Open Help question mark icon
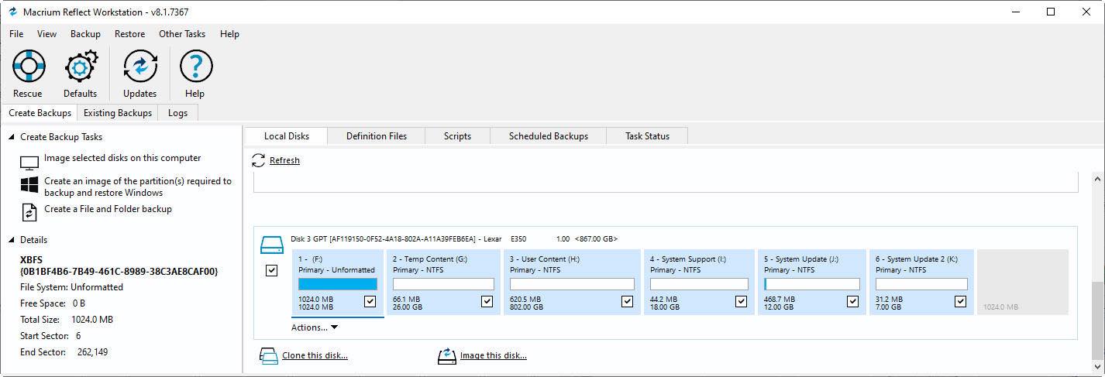 click(x=195, y=67)
